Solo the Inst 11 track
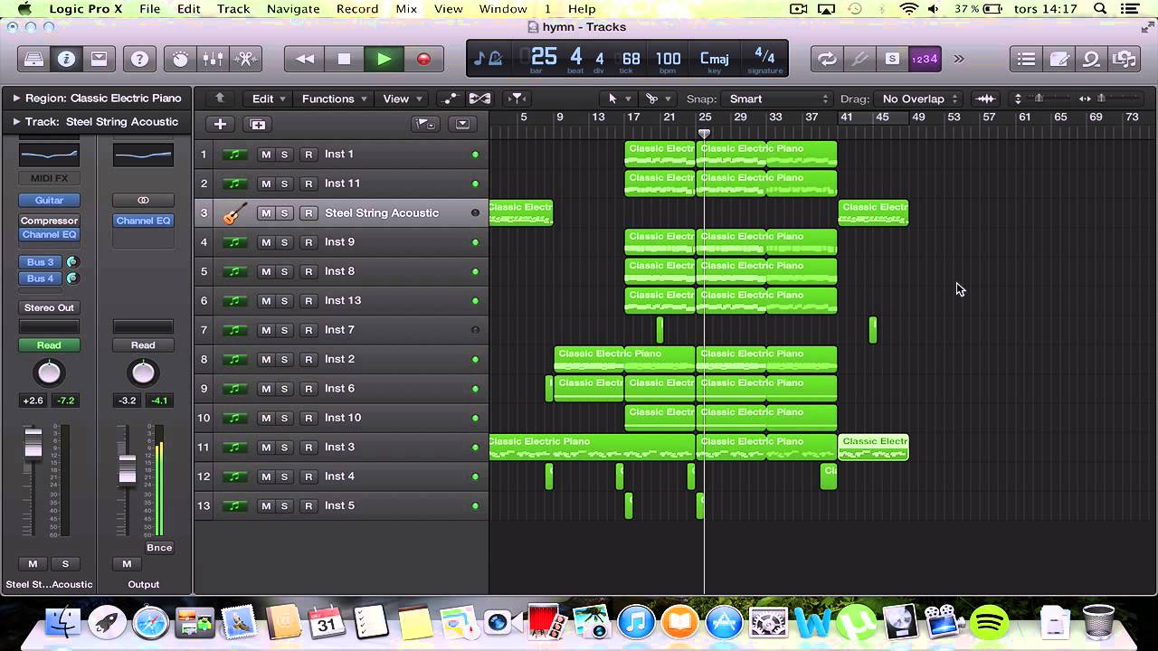1158x651 pixels. [284, 184]
